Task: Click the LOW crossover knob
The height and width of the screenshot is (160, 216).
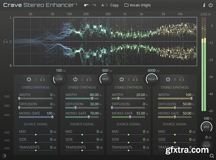Action: (59, 79)
